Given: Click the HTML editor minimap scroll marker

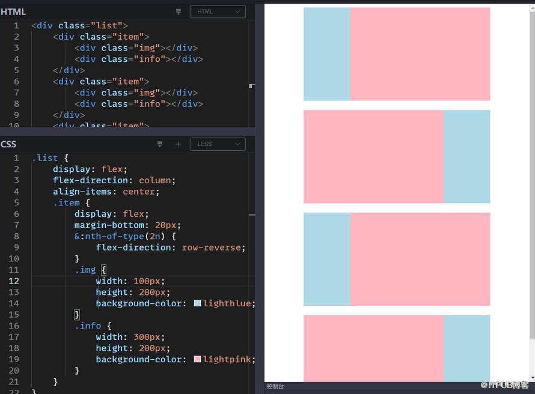Looking at the screenshot, I should pos(252,86).
